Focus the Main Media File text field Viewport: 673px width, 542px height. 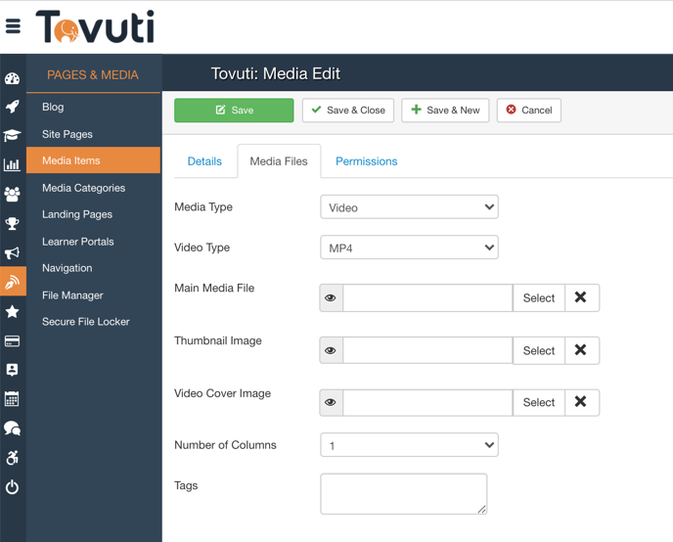(427, 297)
